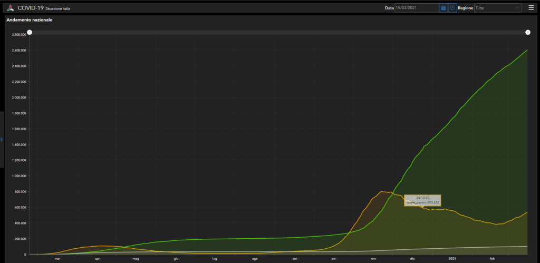Click the 2021 year label on axis

(x=452, y=259)
